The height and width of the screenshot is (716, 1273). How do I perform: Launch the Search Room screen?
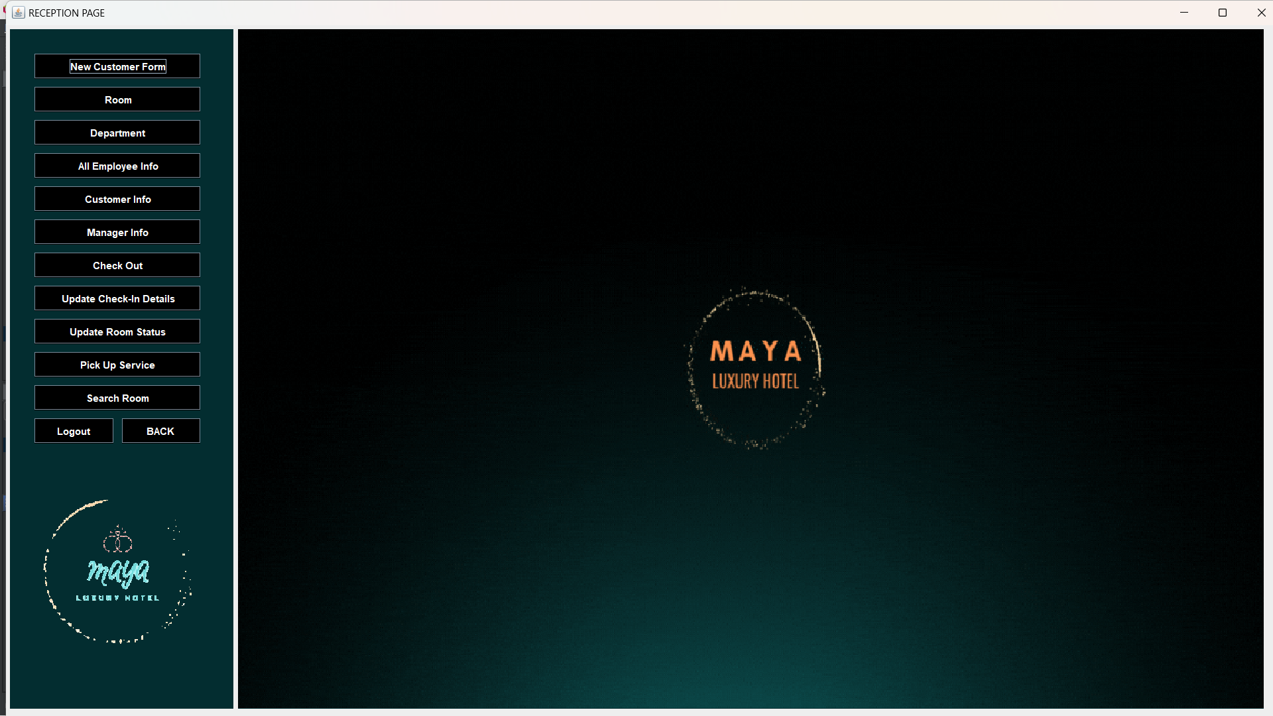117,398
